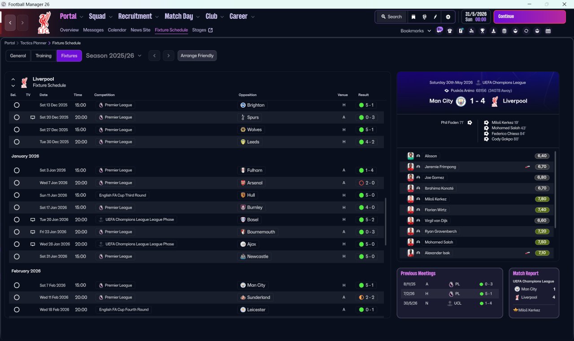Screen dimensions: 574x341
Task: Click the substitution arrow icon on Alexander Isak's row
Action: 527,253
